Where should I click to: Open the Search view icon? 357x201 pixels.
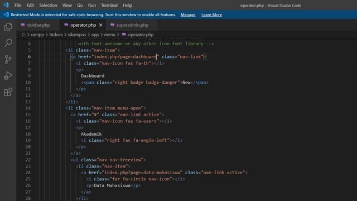pyautogui.click(x=8, y=43)
